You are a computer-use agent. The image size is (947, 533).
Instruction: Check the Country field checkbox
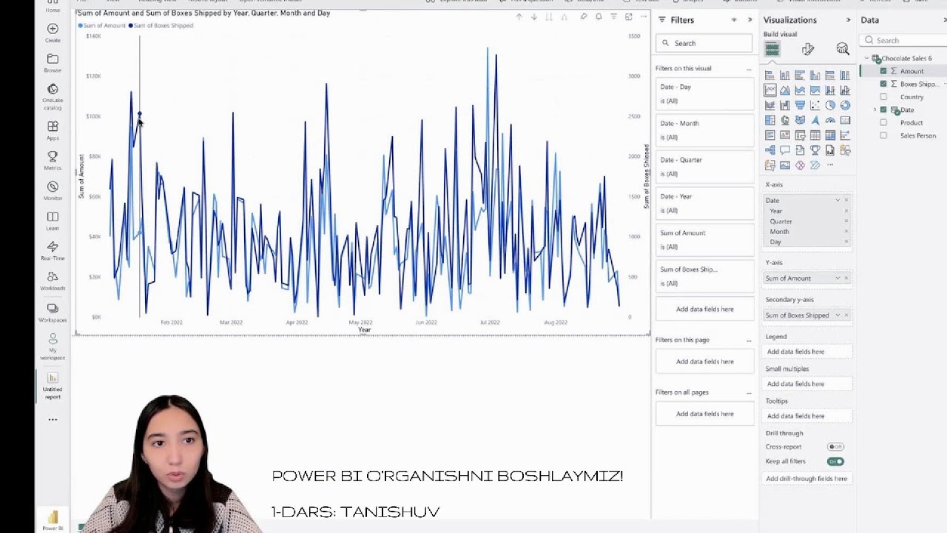[883, 97]
